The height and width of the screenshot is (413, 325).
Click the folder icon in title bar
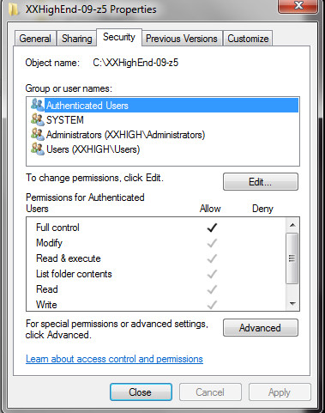coord(14,9)
